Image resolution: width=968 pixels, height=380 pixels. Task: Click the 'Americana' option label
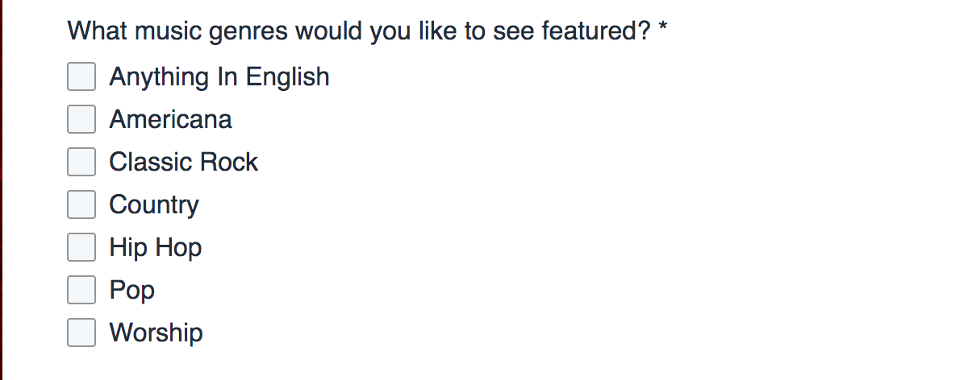coord(170,120)
